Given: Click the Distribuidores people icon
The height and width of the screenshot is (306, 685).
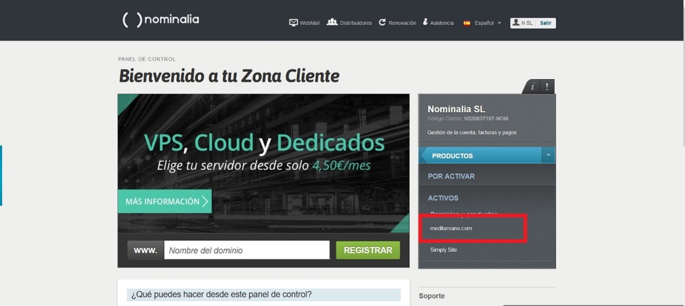Looking at the screenshot, I should click(332, 22).
